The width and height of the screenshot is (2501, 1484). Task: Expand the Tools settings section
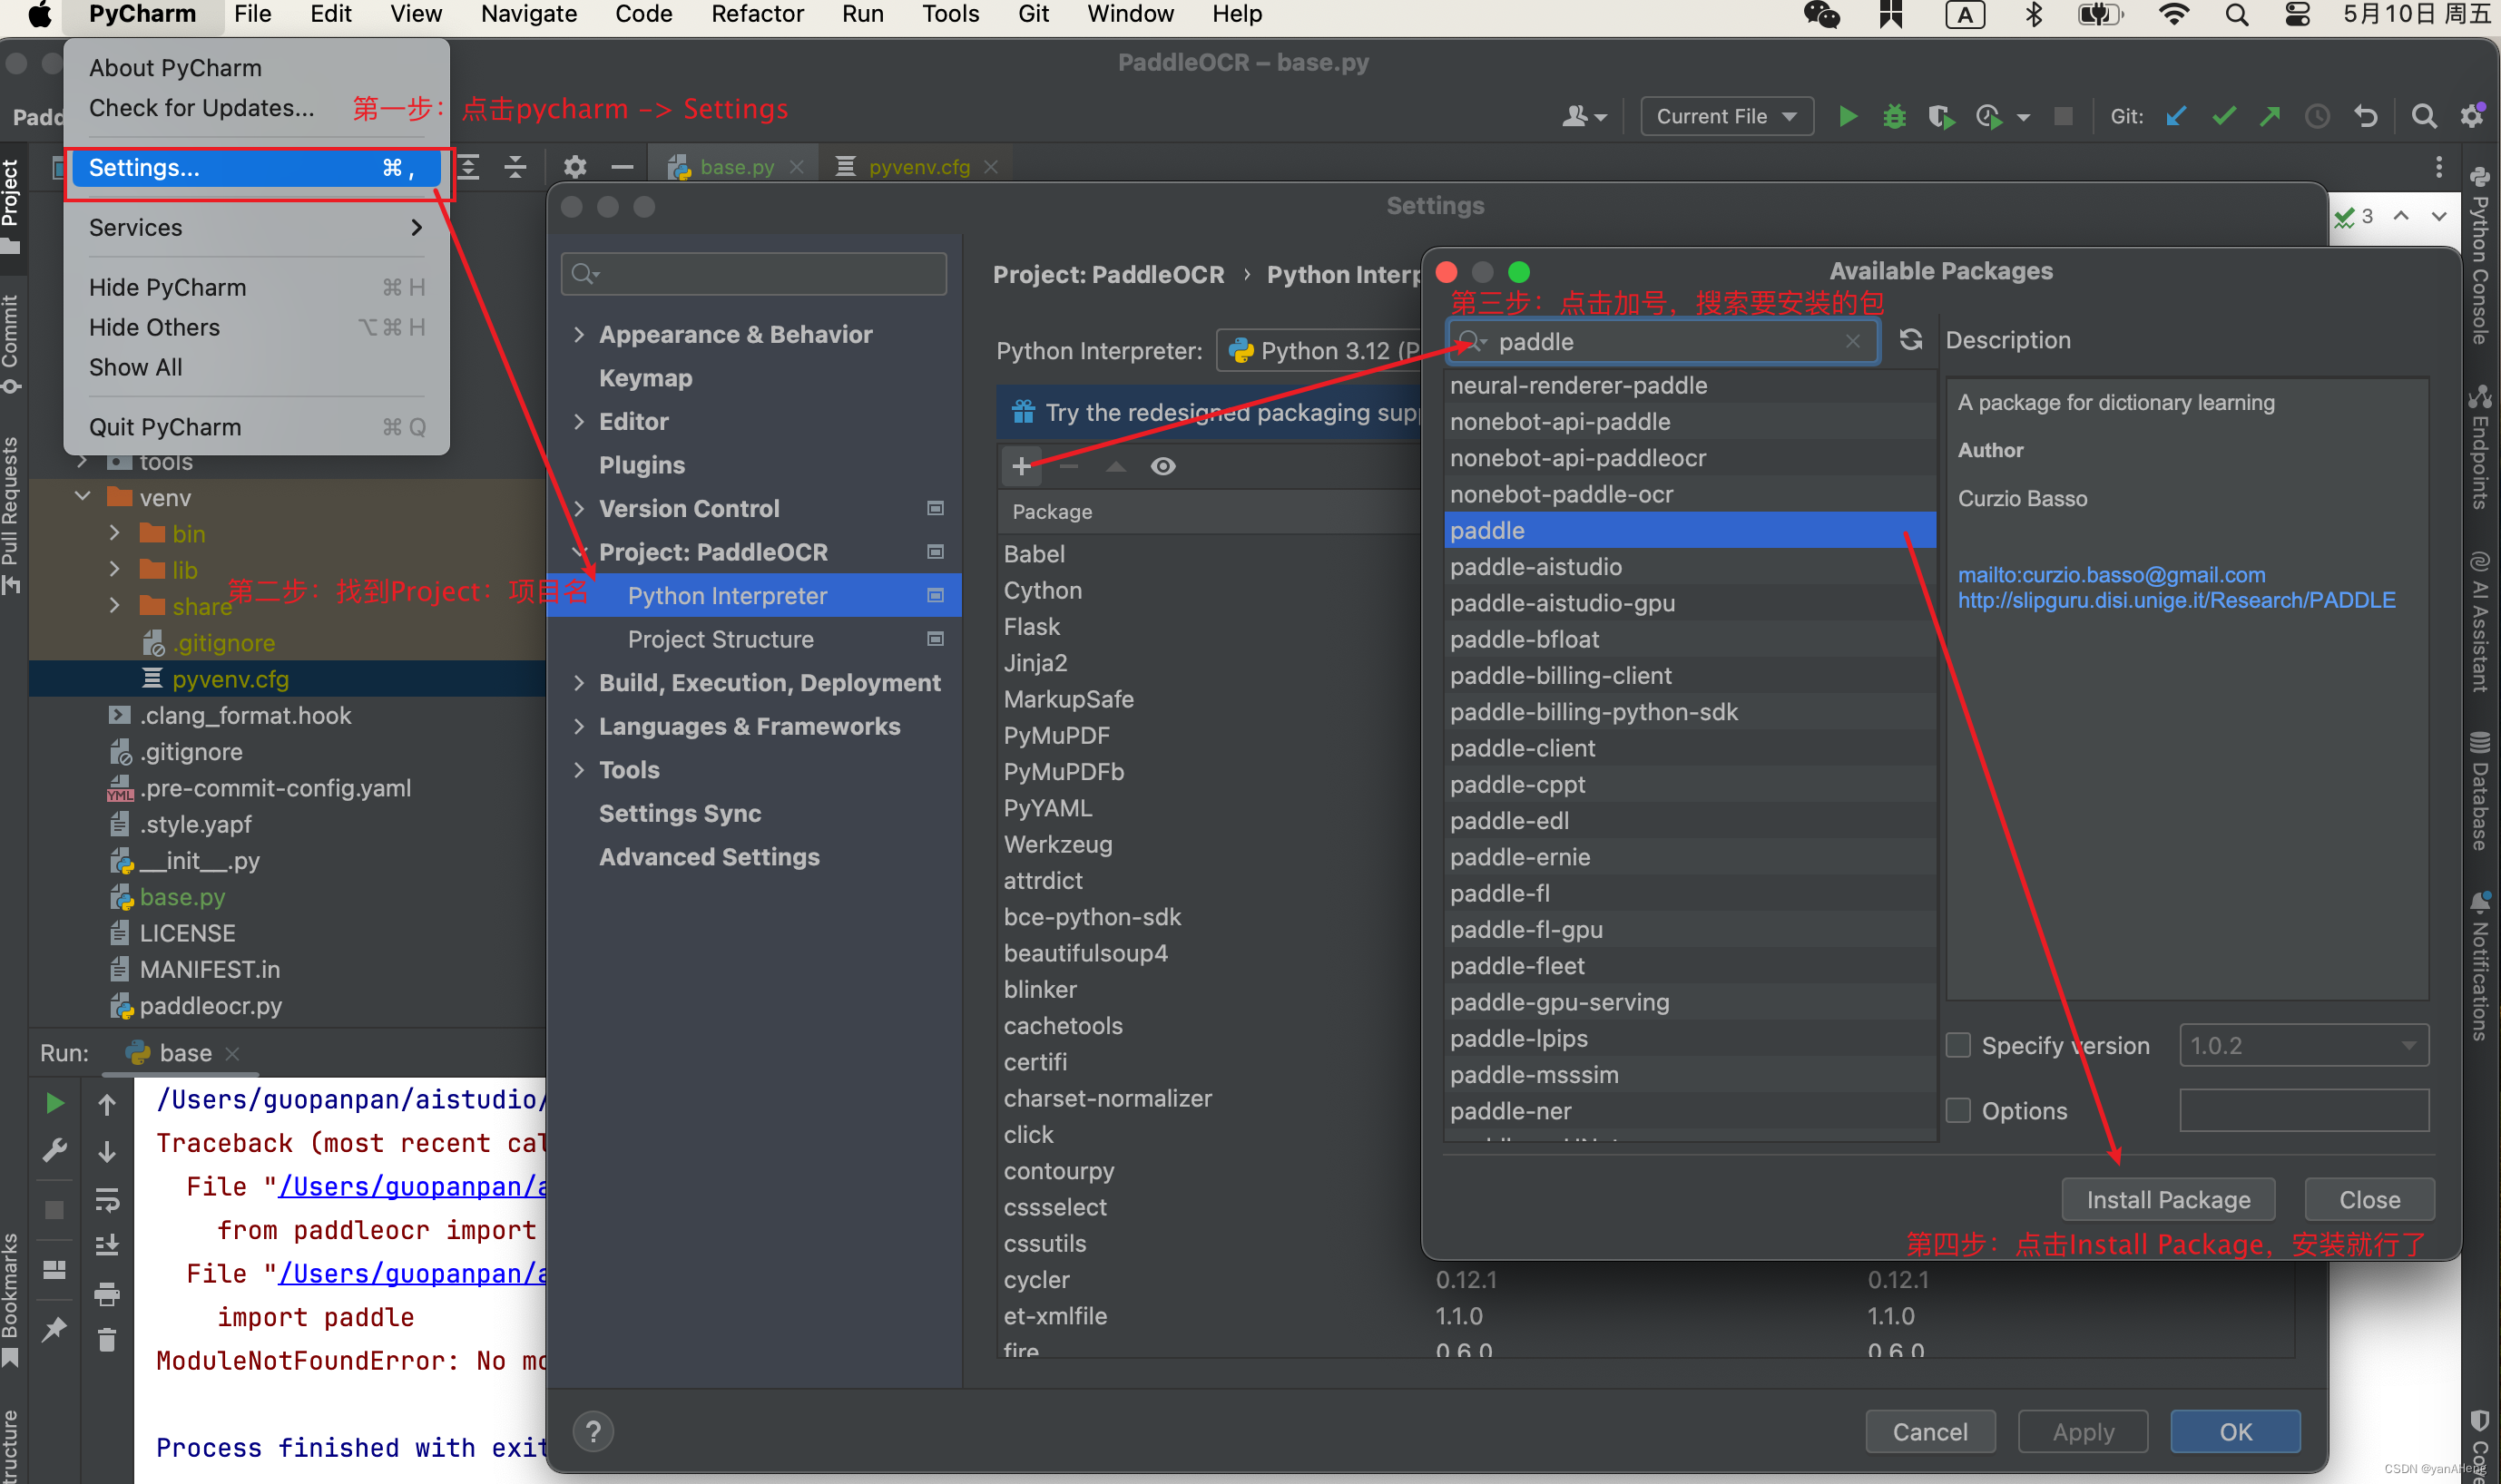[x=579, y=769]
